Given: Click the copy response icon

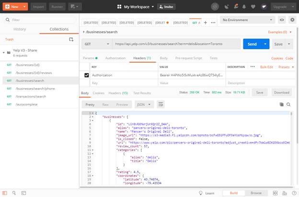Looking at the screenshot, I should 281,104.
